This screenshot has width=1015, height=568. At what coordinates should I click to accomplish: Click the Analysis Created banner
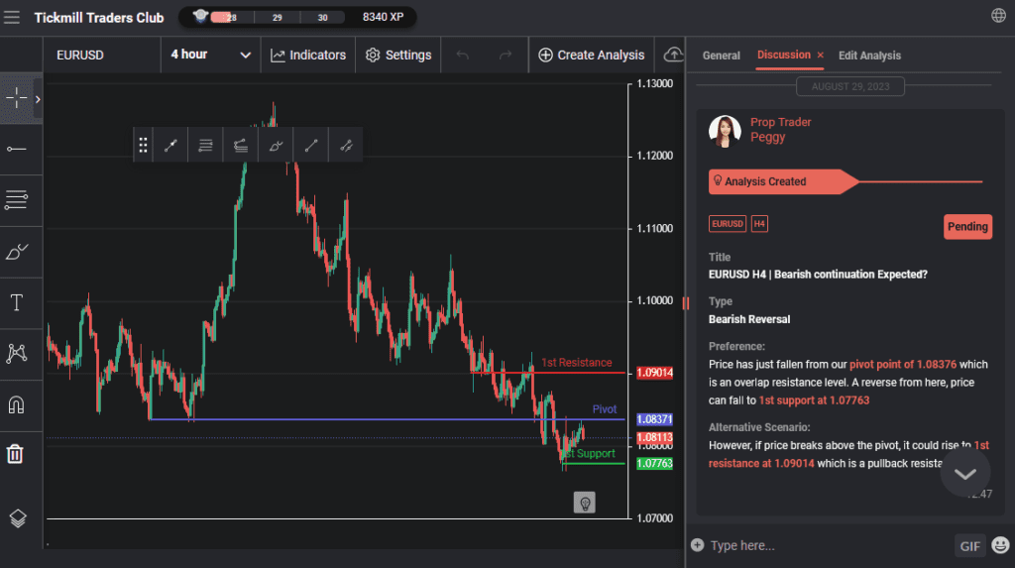tap(783, 181)
